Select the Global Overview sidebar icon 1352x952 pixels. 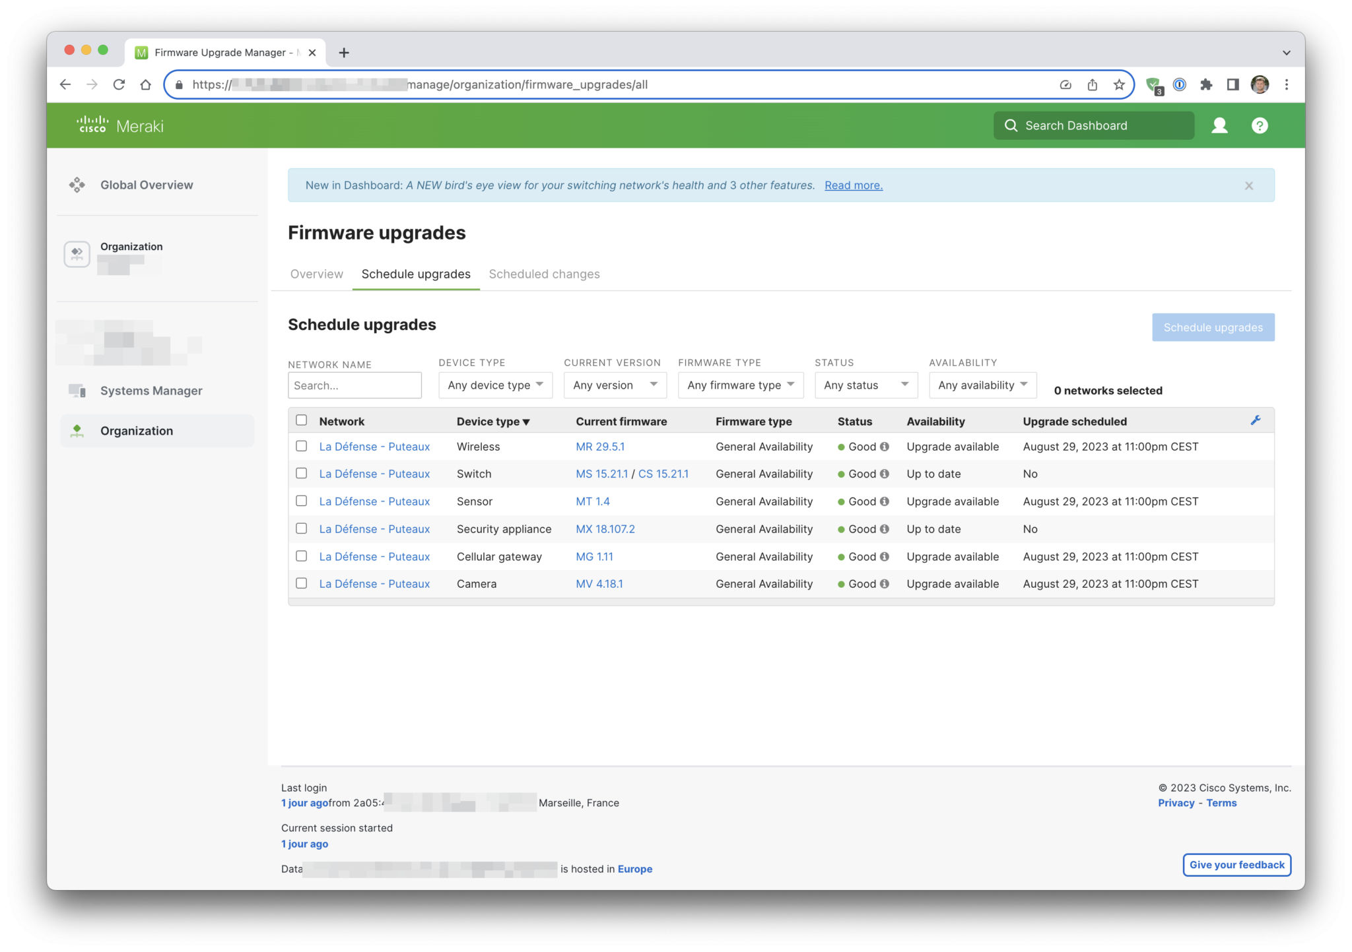77,185
